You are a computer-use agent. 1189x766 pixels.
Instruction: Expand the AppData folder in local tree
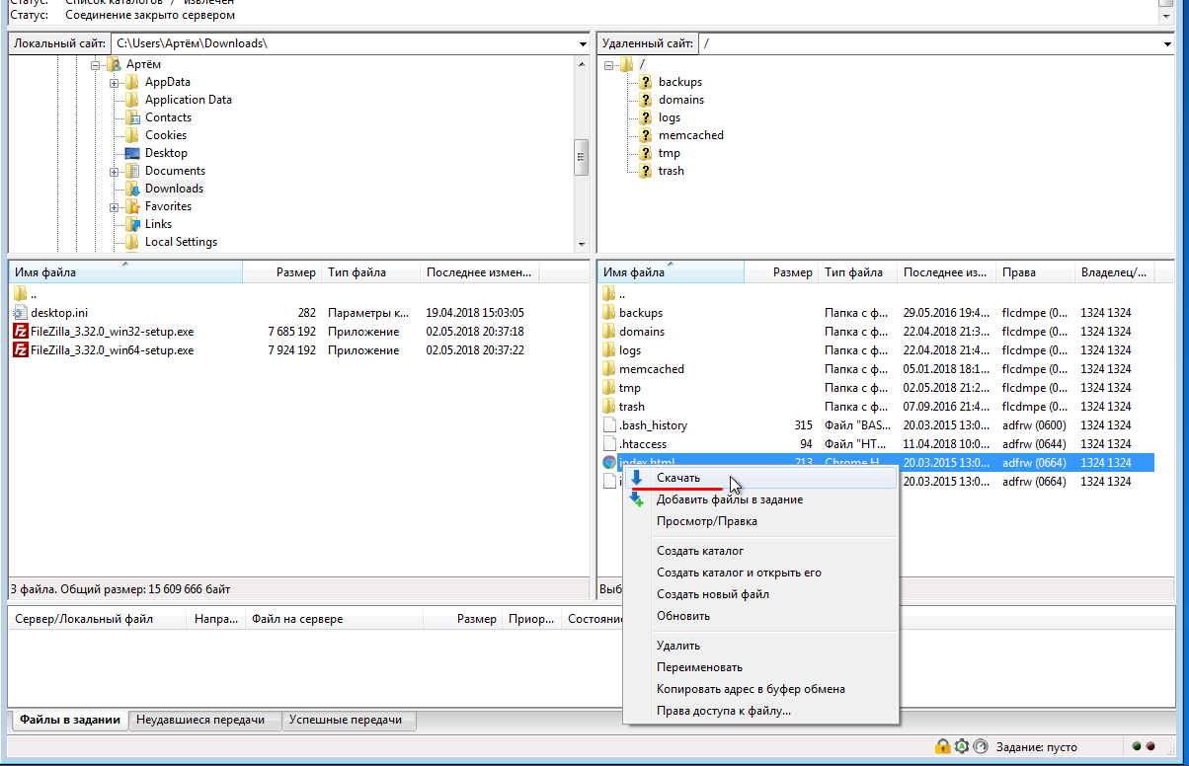[115, 83]
